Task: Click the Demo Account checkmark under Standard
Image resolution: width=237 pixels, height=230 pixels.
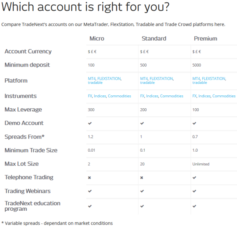Action: click(x=142, y=123)
